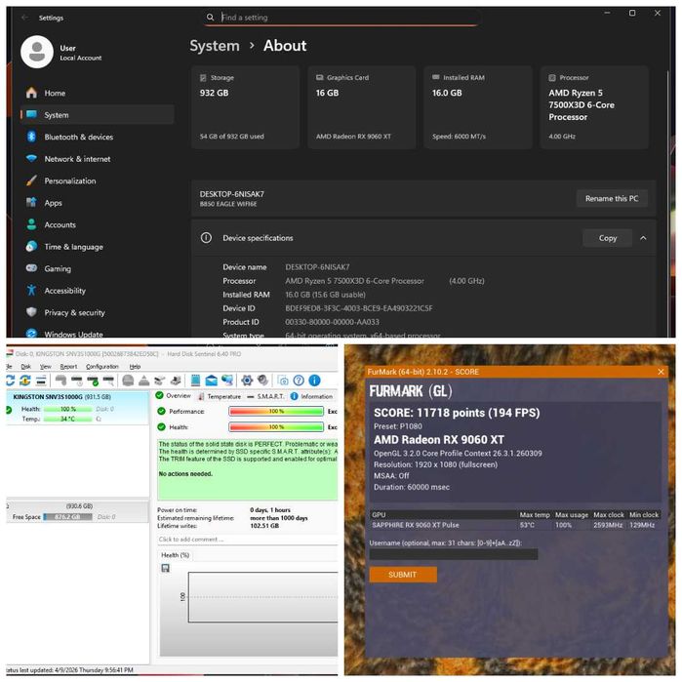Click the 'Click to add comment' field
Image resolution: width=682 pixels, height=682 pixels.
click(247, 540)
